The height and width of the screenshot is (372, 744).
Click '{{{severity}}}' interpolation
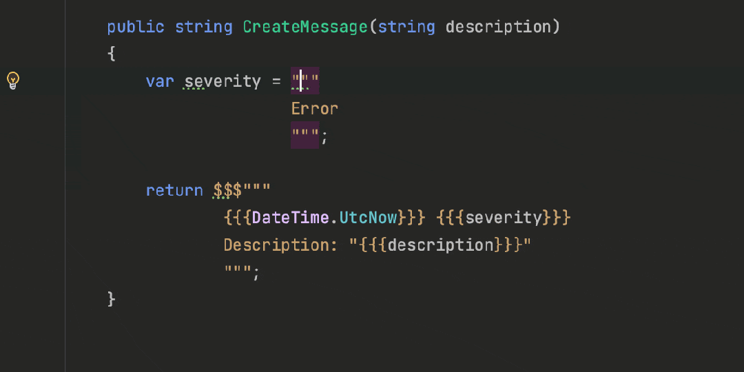click(503, 217)
